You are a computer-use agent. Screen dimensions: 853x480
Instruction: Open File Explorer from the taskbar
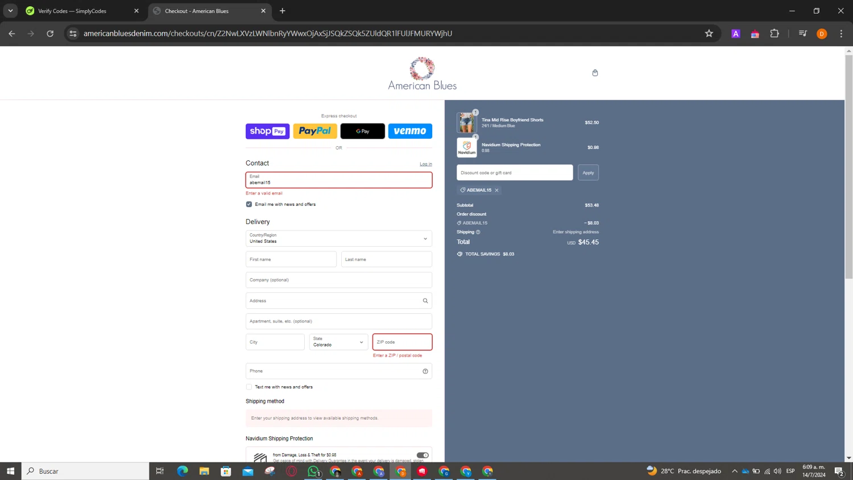(204, 471)
